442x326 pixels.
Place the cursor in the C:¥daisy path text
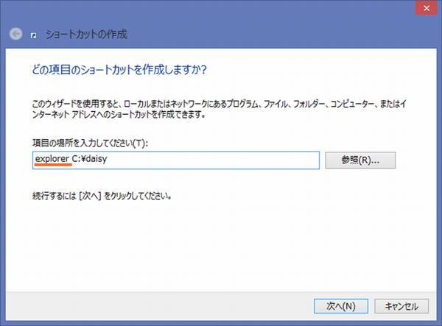(89, 159)
